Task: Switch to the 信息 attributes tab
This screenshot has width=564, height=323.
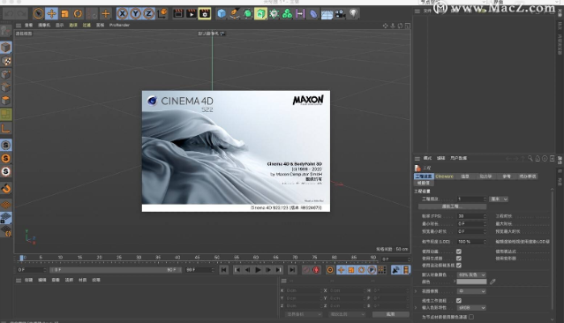Action: (465, 177)
